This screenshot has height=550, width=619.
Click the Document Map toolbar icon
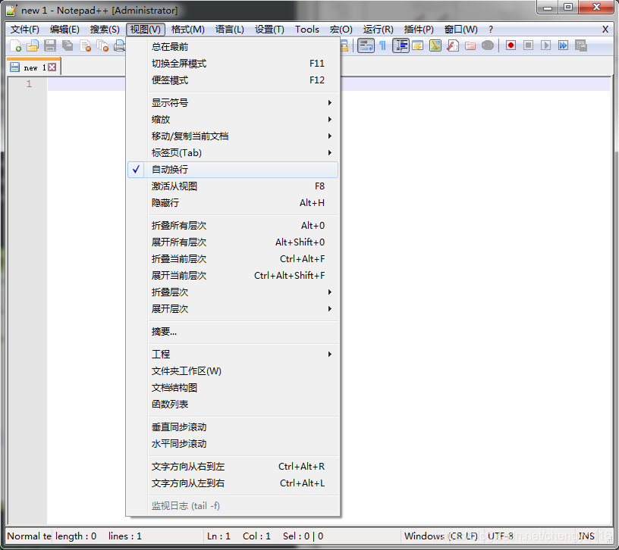(x=435, y=45)
